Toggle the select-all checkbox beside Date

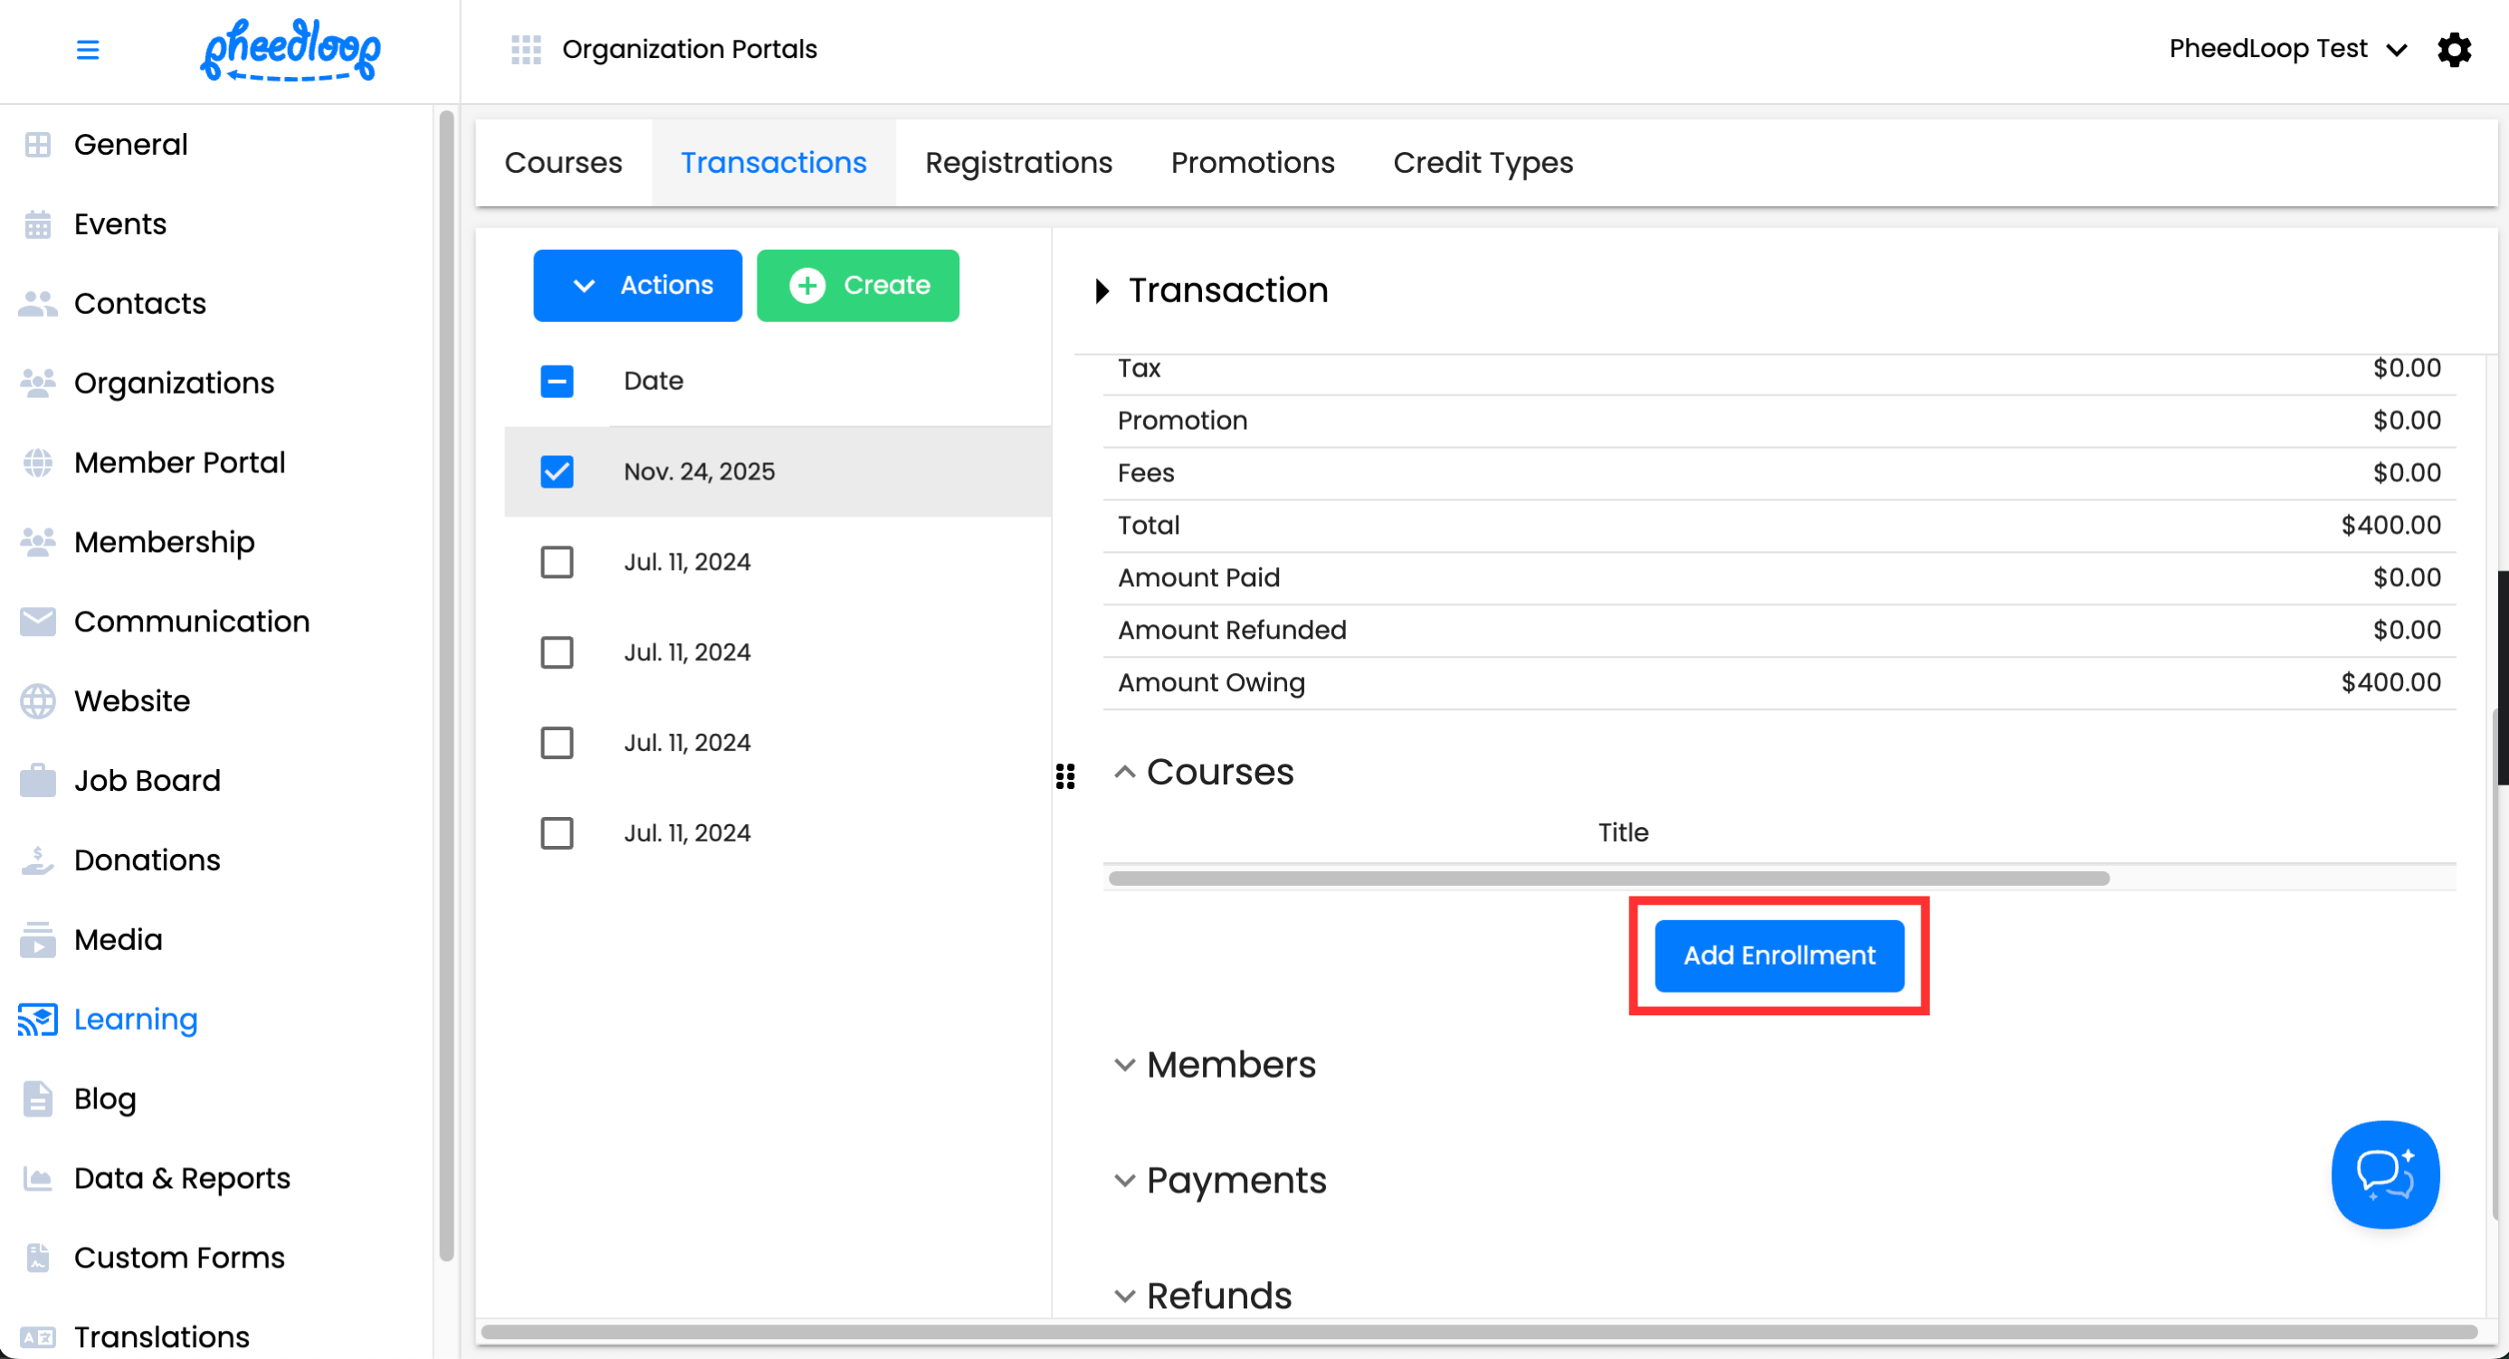tap(558, 381)
